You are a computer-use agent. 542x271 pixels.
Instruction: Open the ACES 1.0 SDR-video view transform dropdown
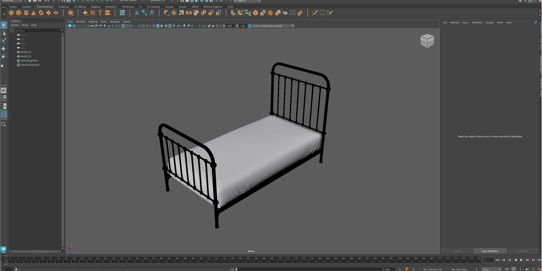[x=273, y=26]
